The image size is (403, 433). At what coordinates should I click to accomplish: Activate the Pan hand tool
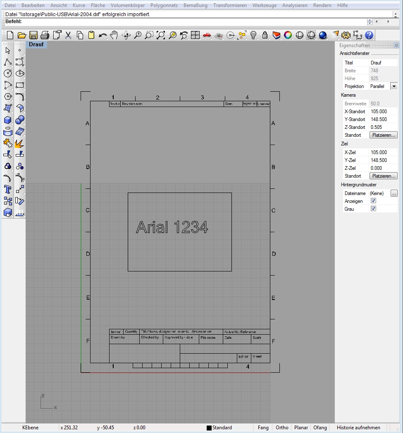(x=114, y=35)
